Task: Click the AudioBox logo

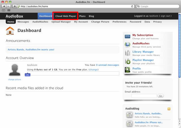Action: point(14,16)
